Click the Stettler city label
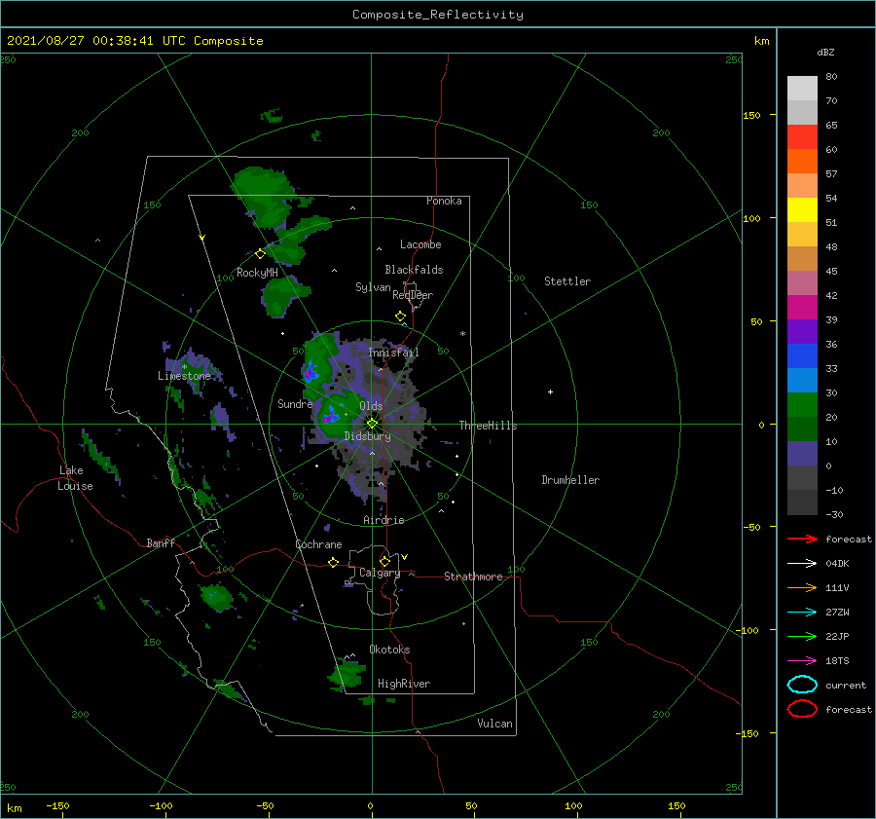This screenshot has width=876, height=819. [x=567, y=281]
